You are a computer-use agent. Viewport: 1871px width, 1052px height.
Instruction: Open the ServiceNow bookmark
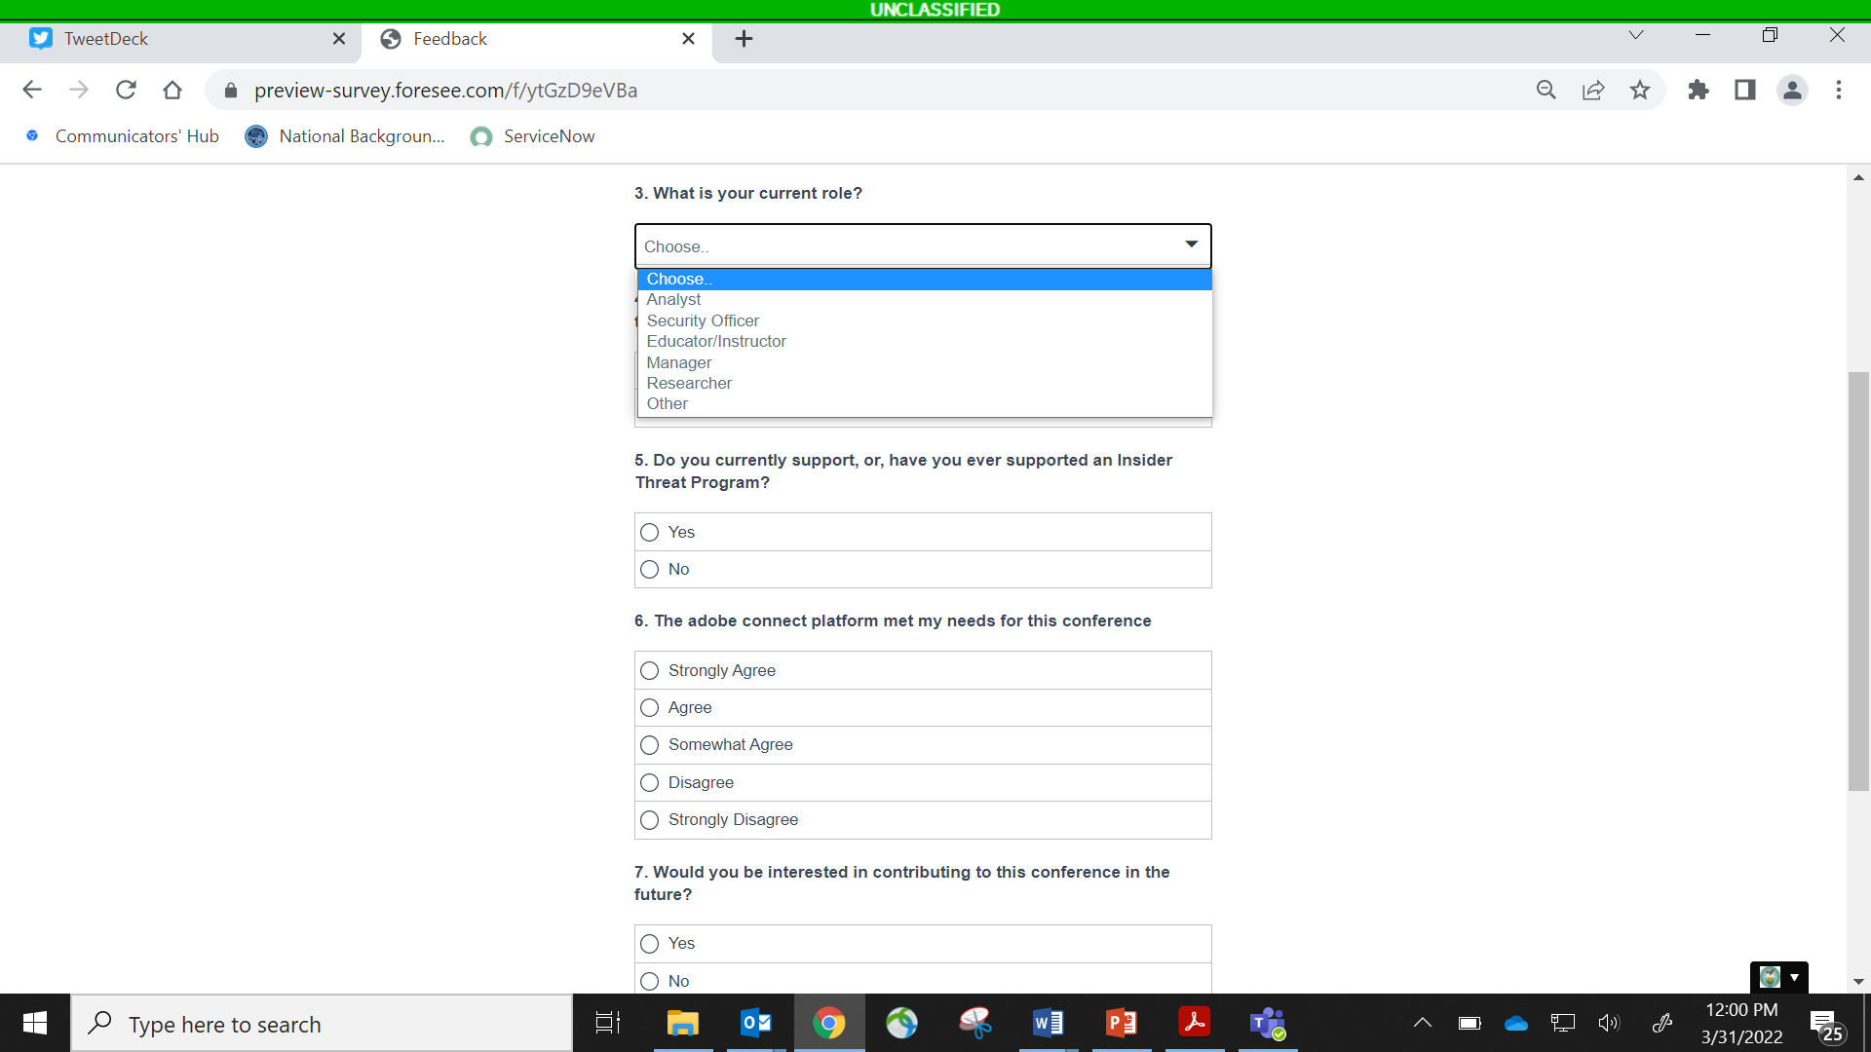click(549, 136)
